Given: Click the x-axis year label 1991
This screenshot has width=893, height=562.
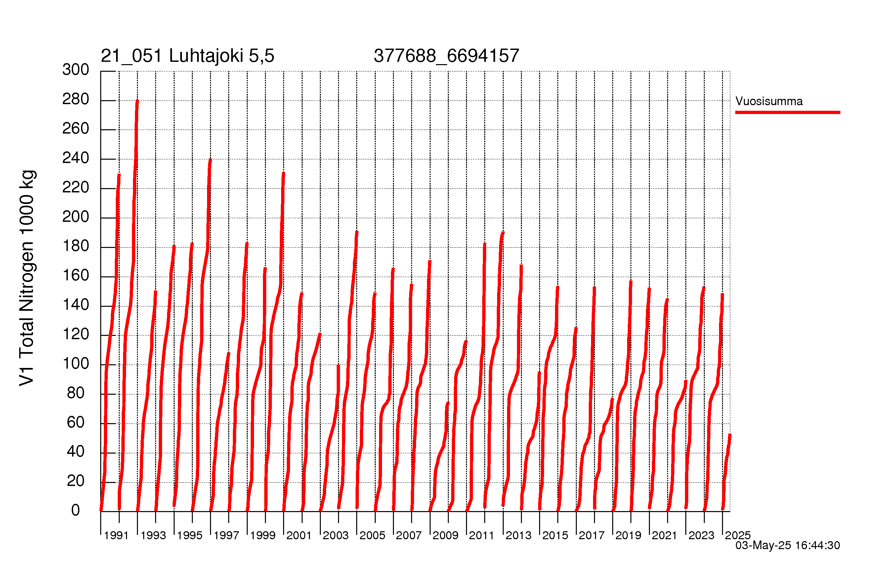Looking at the screenshot, I should tap(116, 535).
